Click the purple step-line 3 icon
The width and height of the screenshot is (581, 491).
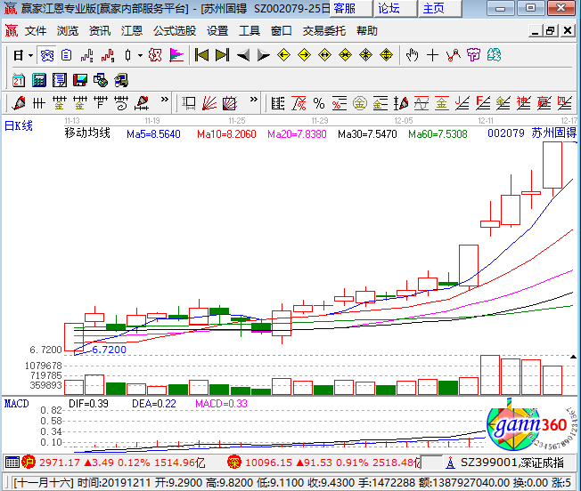[x=87, y=56]
